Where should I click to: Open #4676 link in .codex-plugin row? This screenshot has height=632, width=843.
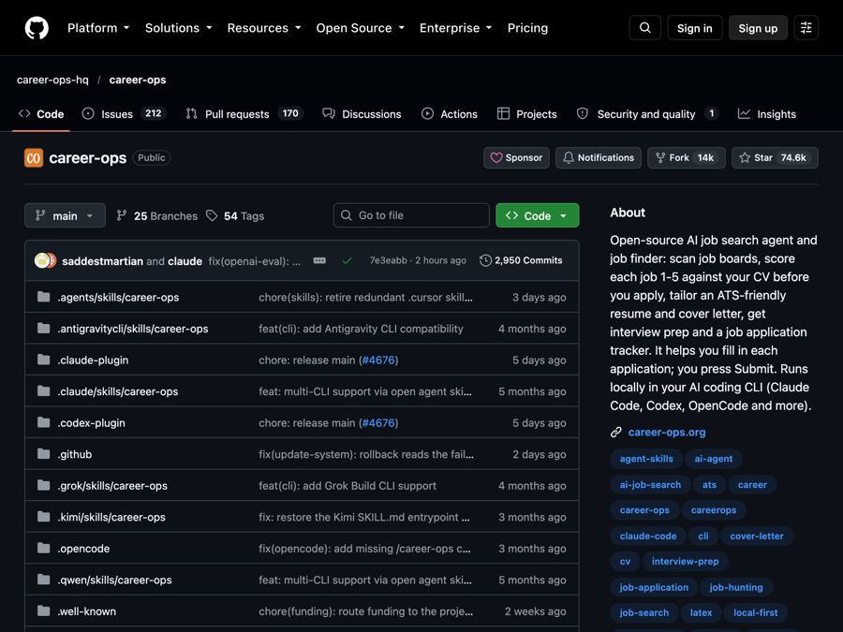click(378, 423)
